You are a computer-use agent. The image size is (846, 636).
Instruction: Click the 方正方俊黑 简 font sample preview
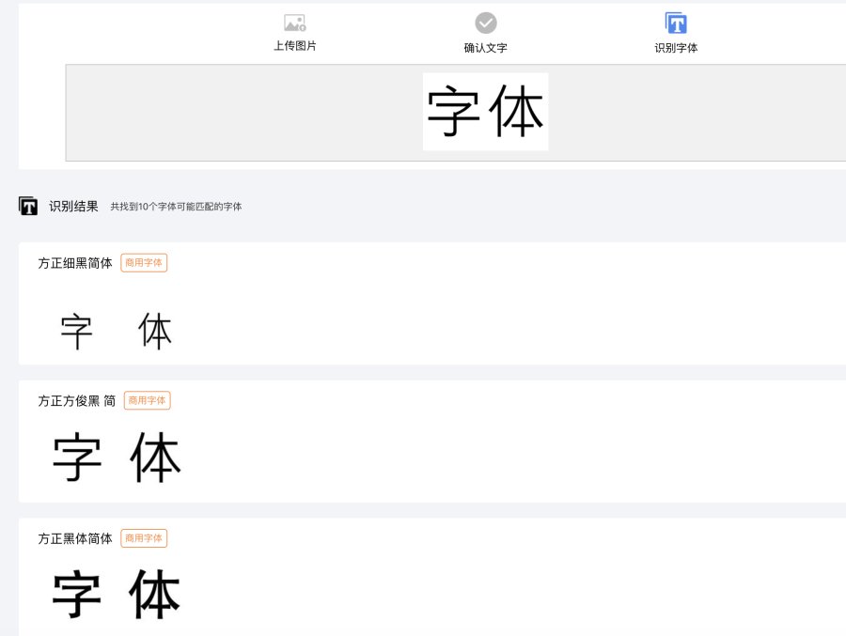[x=117, y=458]
